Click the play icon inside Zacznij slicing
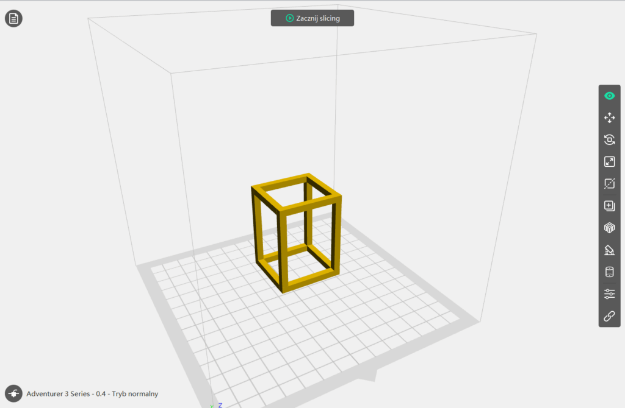625x408 pixels. coord(289,18)
